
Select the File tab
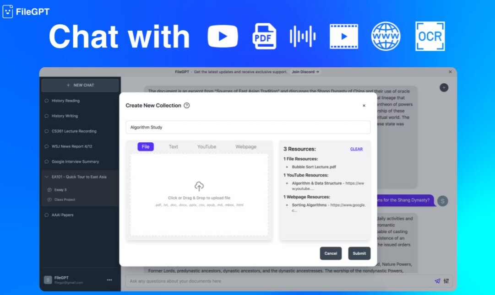pos(146,146)
